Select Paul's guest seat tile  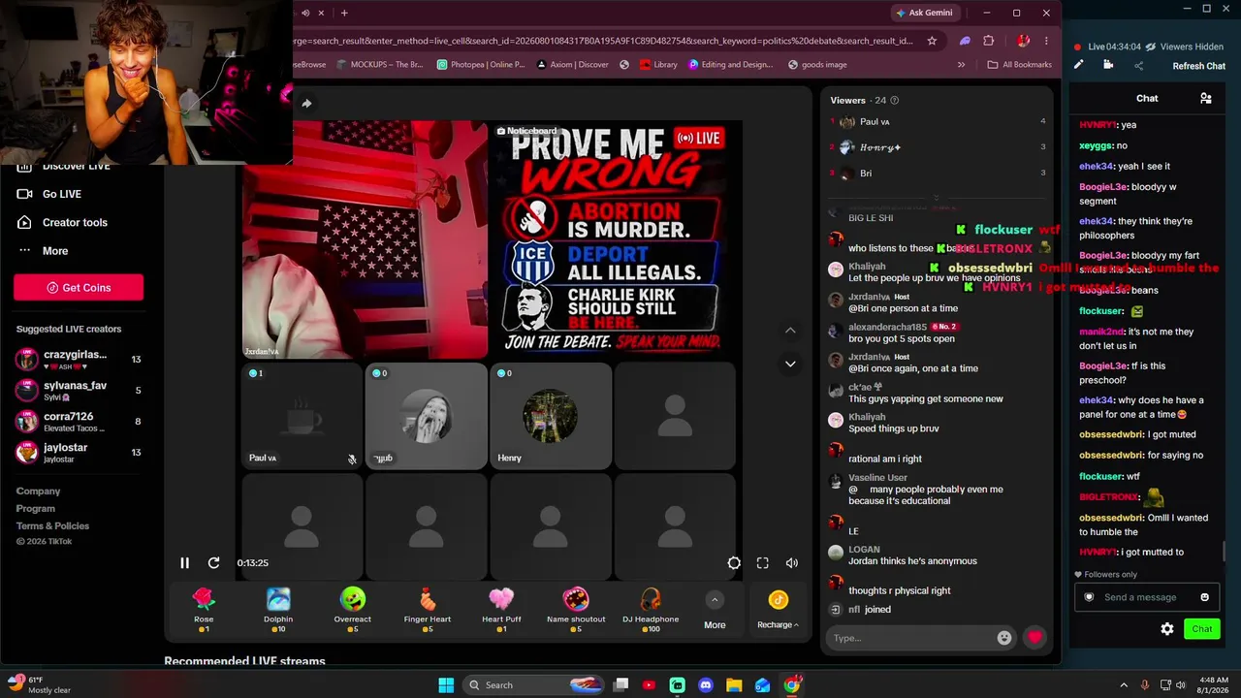302,416
